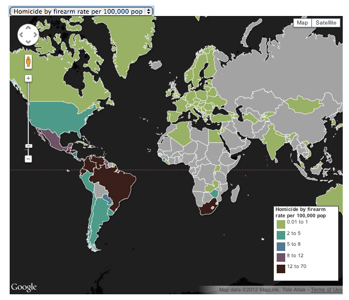Zoom out with the minus button
Image resolution: width=349 pixels, height=300 pixels.
coord(28,158)
